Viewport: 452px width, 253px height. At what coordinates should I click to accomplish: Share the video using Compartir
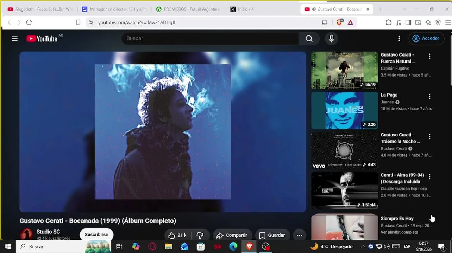(x=232, y=235)
